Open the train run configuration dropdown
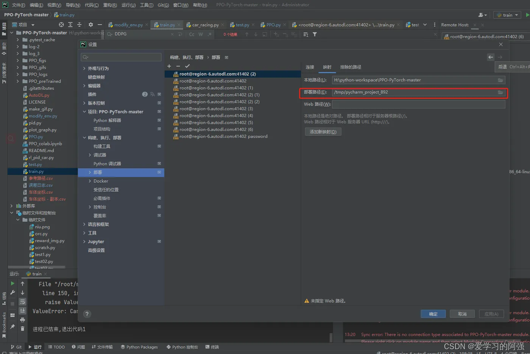 507,15
